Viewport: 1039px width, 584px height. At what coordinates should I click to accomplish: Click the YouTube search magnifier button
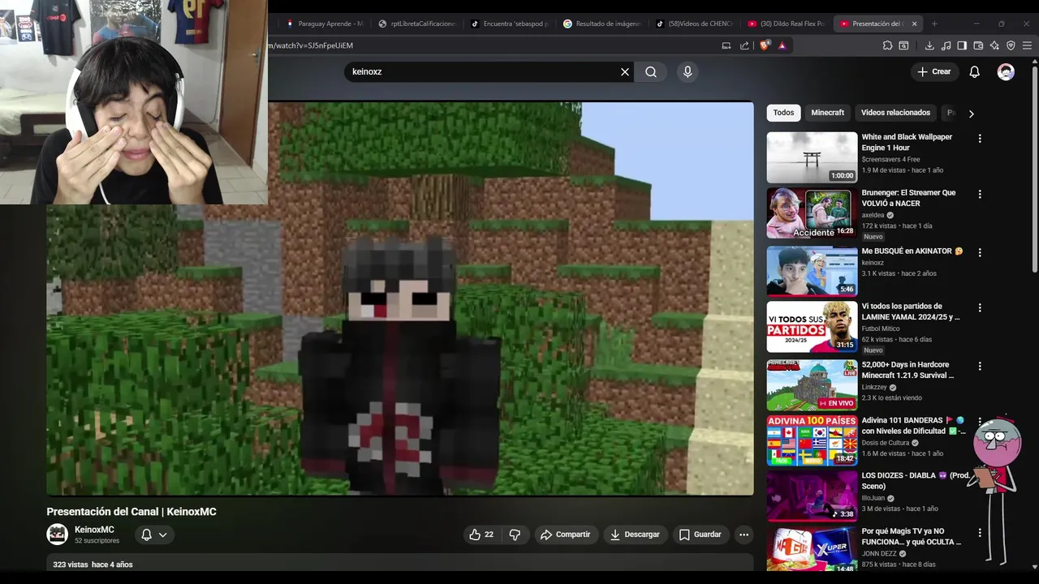click(x=651, y=71)
